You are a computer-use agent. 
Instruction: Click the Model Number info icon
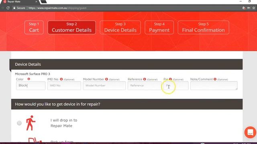(106, 79)
